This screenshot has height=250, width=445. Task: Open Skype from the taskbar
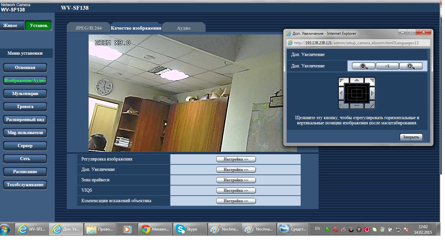(x=190, y=229)
